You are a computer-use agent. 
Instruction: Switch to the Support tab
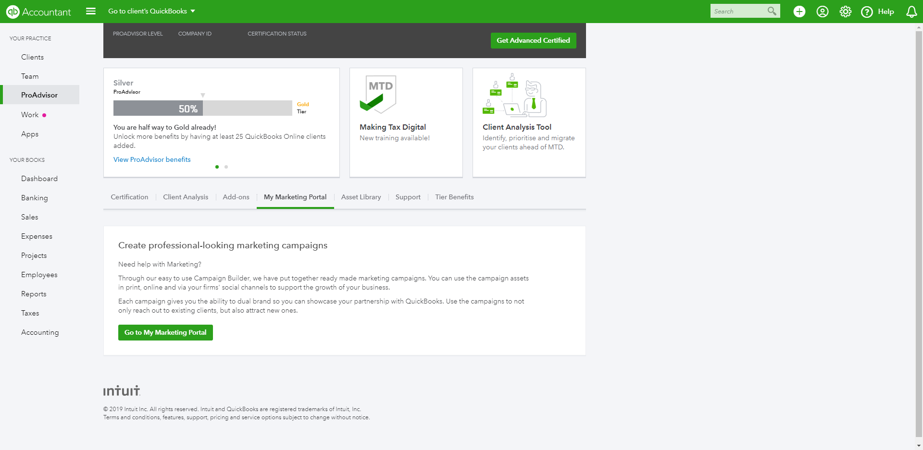tap(408, 197)
